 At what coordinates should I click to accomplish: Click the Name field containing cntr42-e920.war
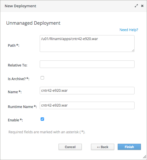tap(87, 91)
